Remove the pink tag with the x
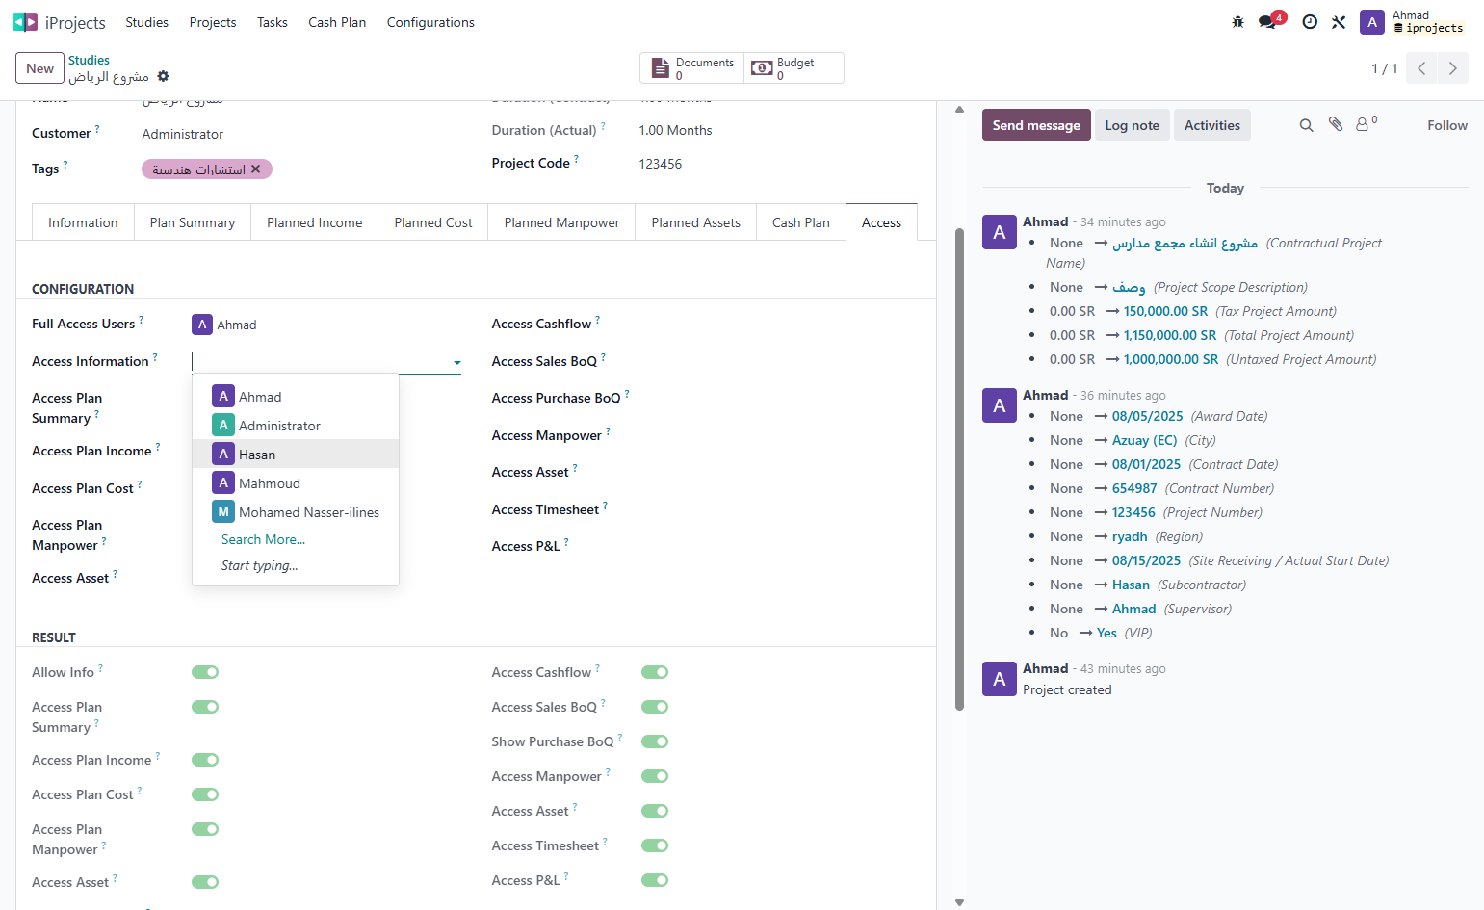Screen dimensions: 1484x910 click(x=256, y=169)
